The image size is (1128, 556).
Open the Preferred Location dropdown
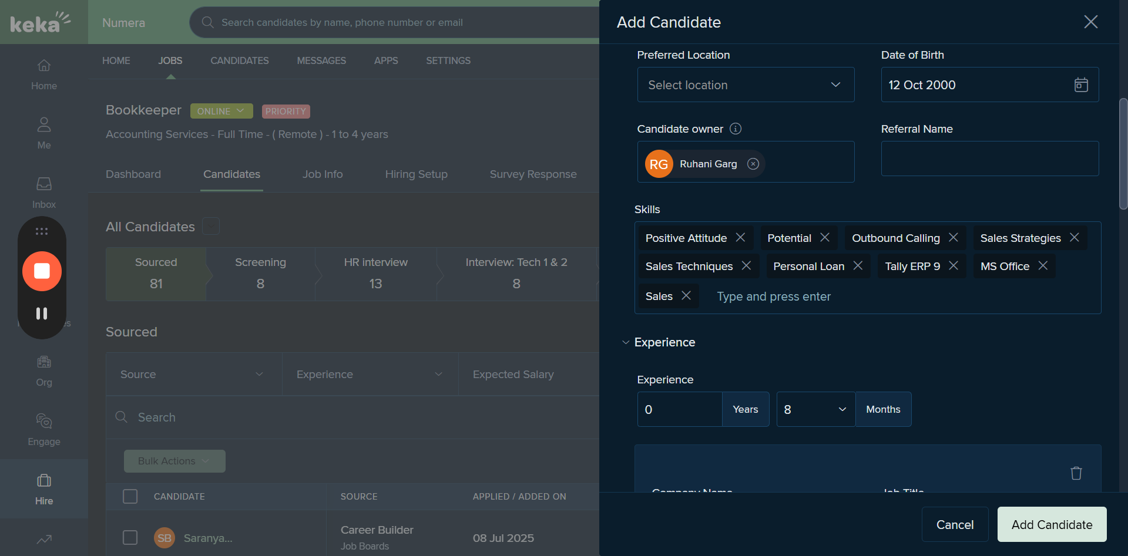click(746, 85)
